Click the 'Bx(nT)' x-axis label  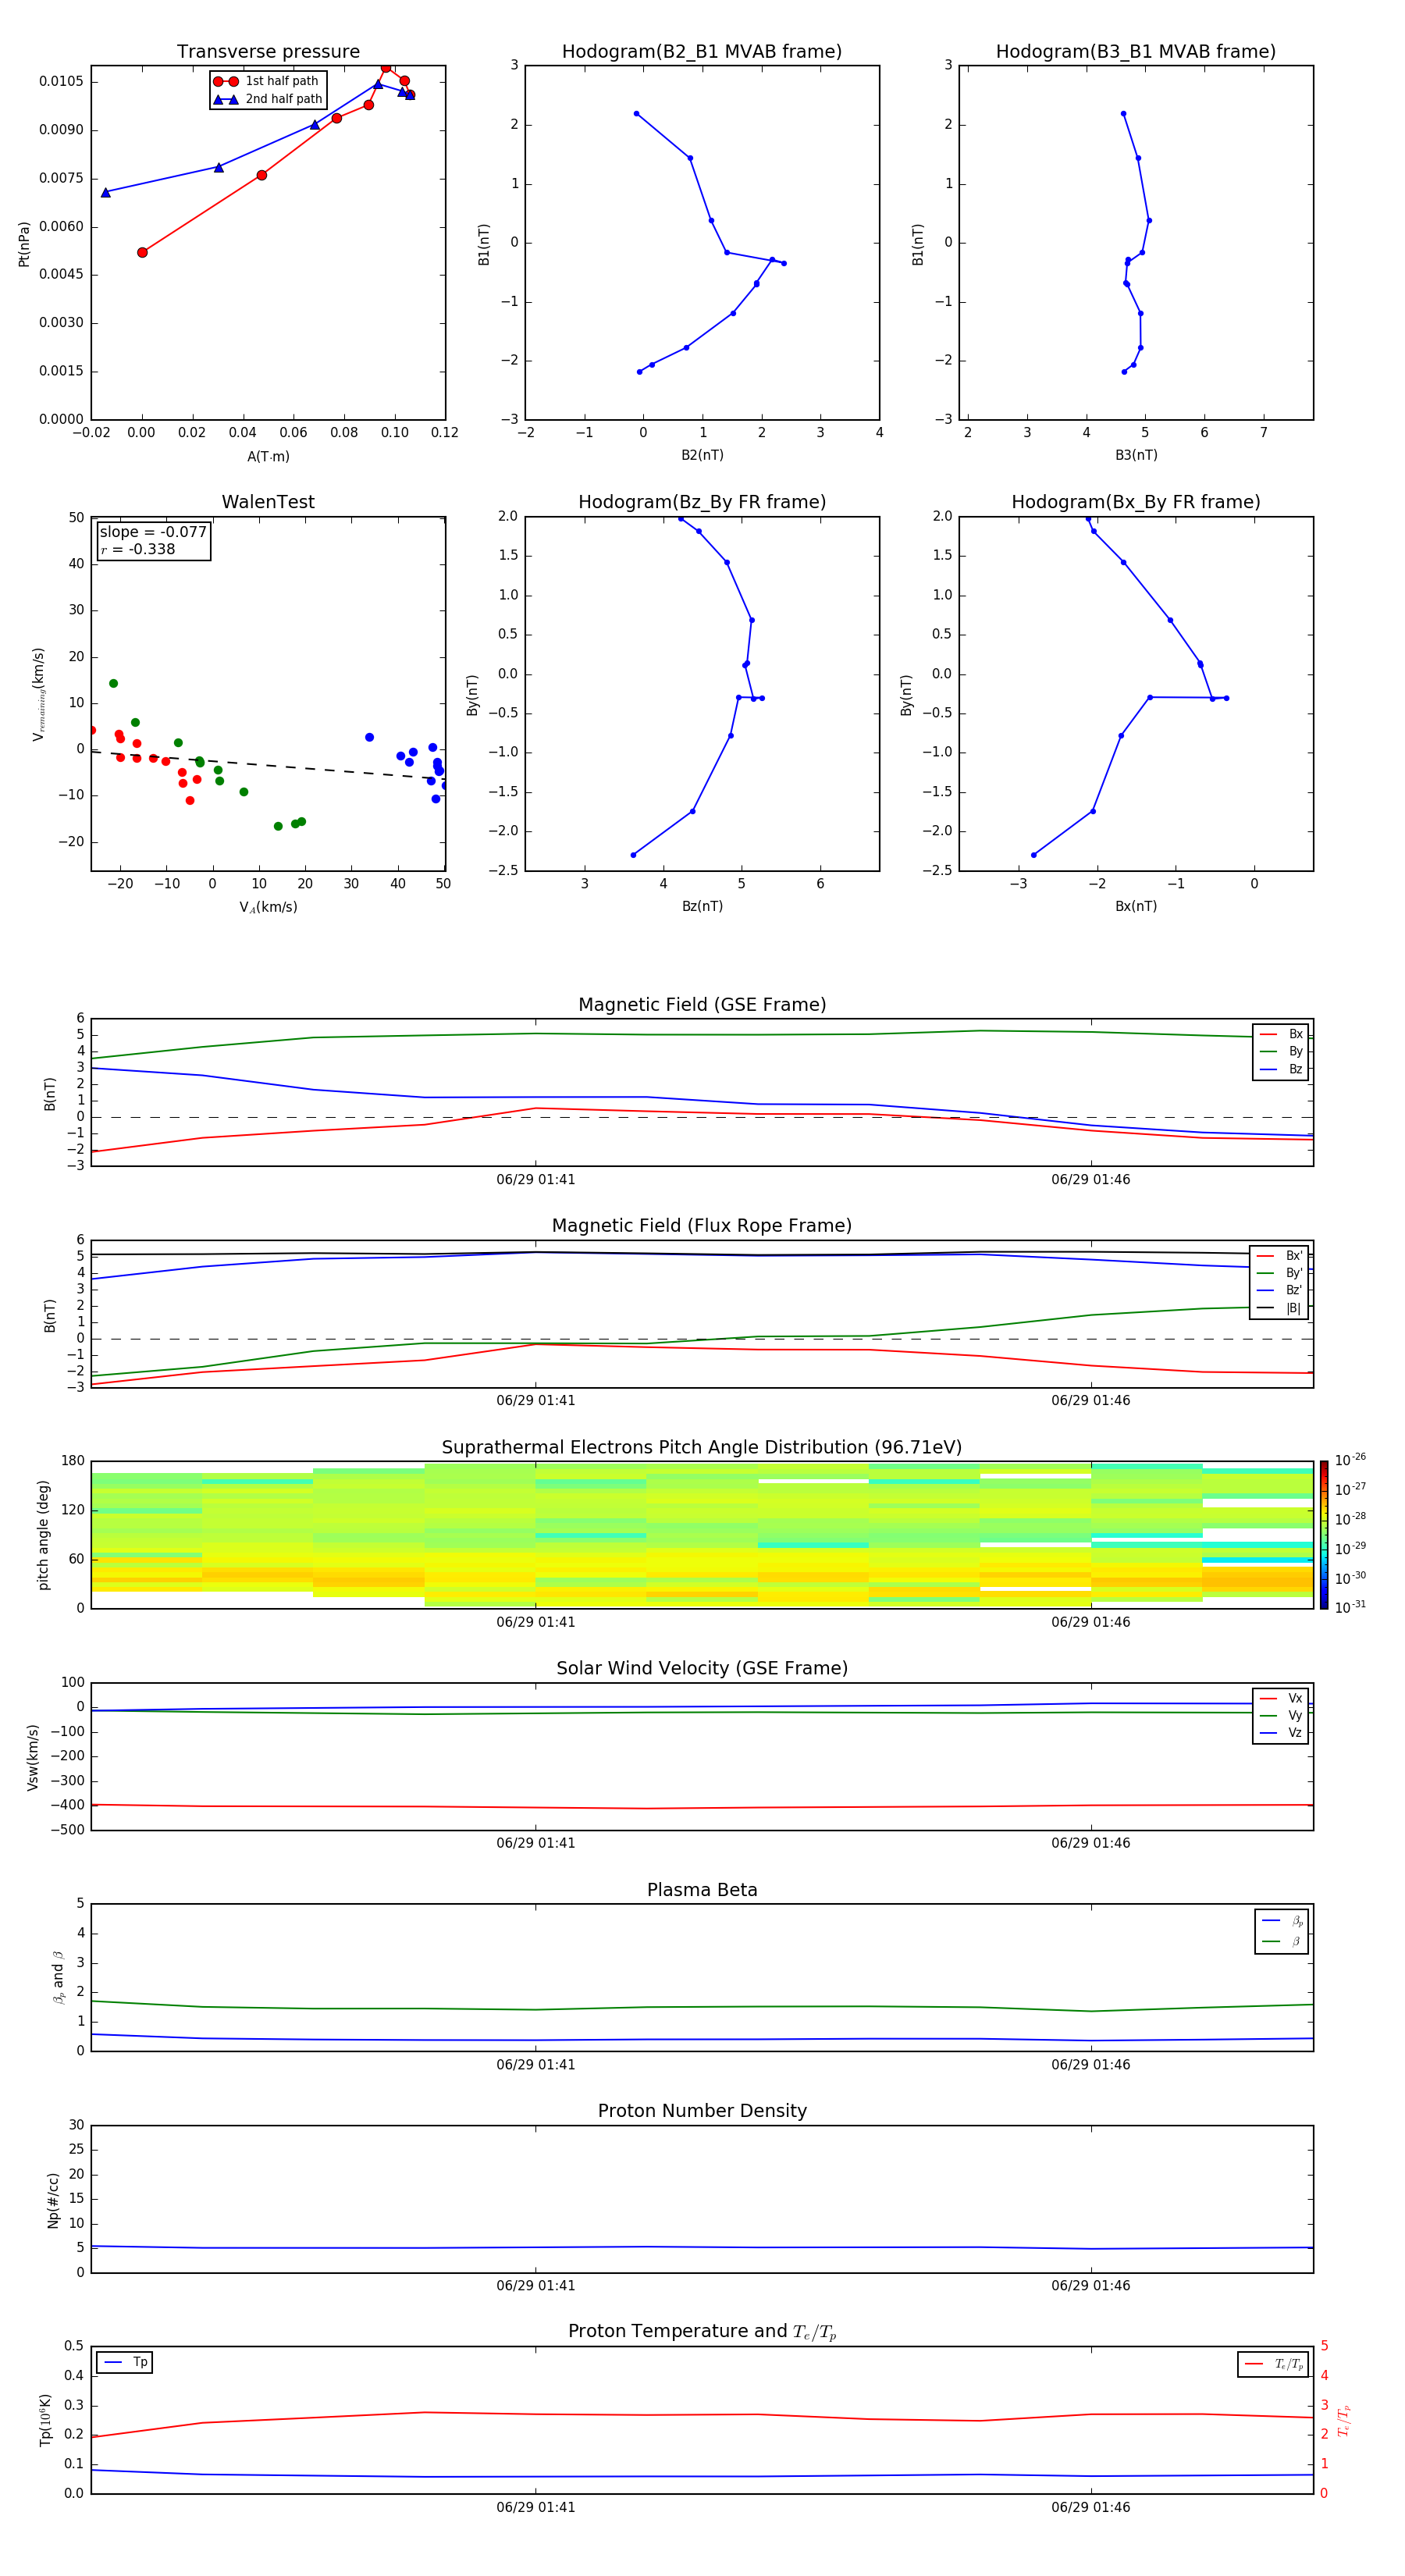(x=1136, y=906)
